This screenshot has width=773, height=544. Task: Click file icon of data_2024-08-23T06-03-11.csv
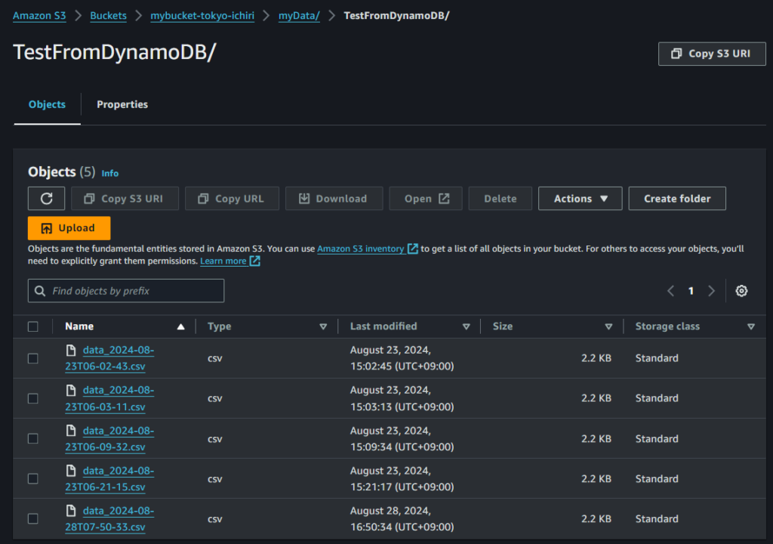[71, 391]
